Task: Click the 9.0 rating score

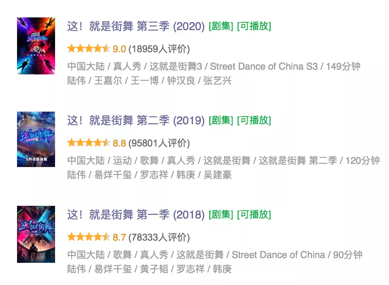Action: pos(119,49)
